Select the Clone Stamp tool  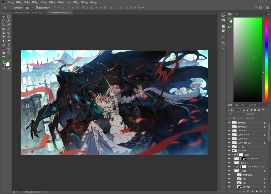click(4, 33)
